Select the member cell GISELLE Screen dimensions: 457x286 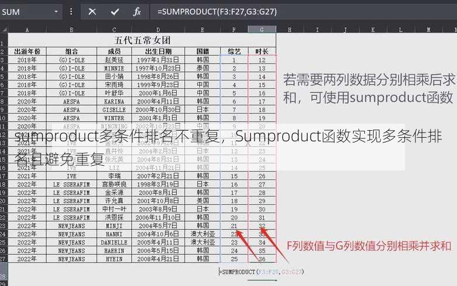click(114, 110)
